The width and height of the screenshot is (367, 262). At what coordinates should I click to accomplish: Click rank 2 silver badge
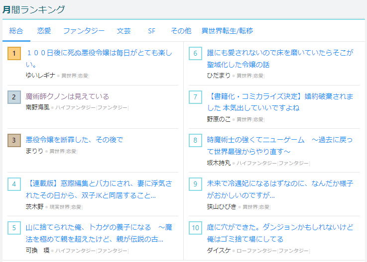point(14,97)
